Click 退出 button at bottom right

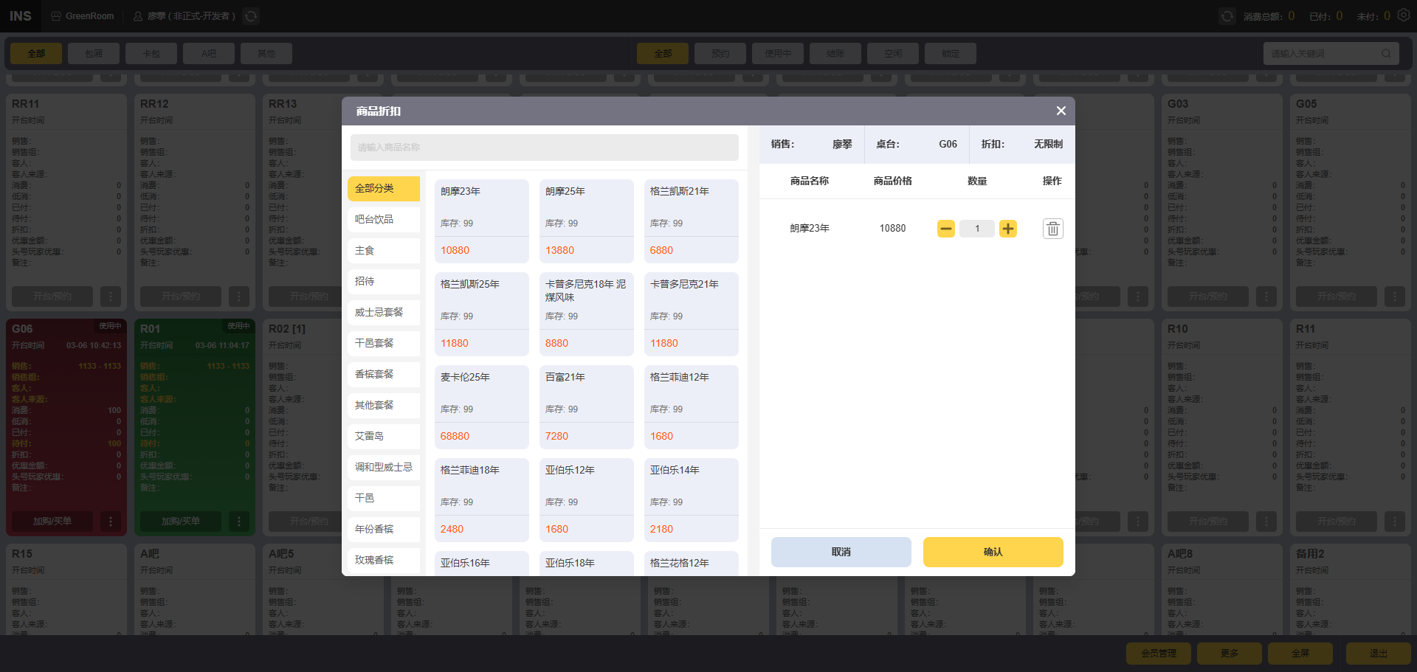tap(1379, 654)
